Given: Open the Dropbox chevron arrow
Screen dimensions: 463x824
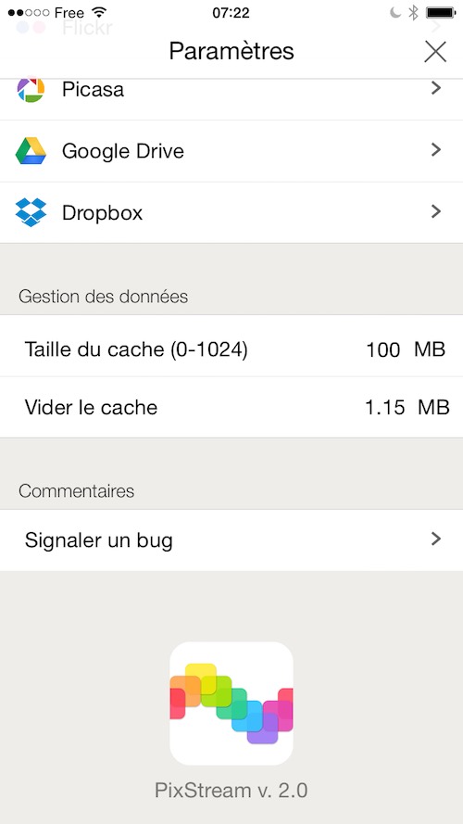Looking at the screenshot, I should click(436, 211).
